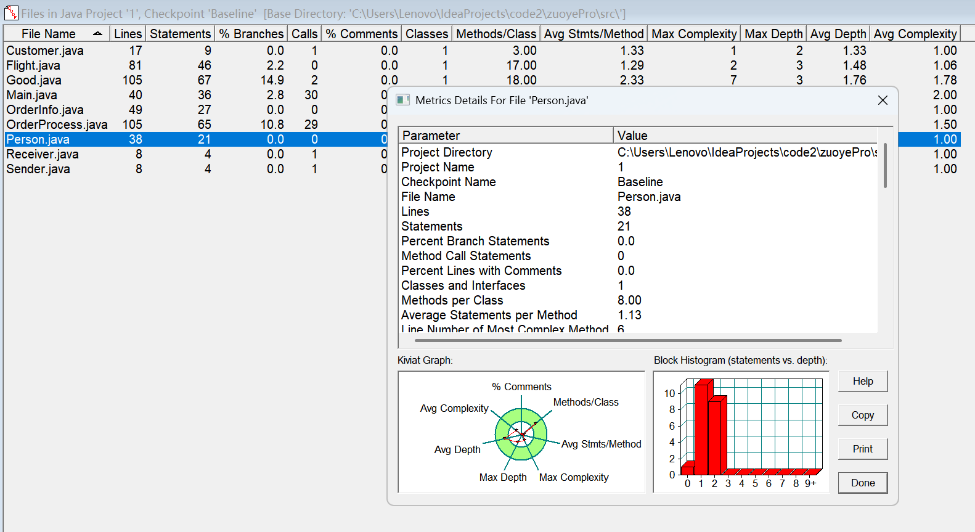This screenshot has width=975, height=532.
Task: Click the Copy button
Action: [x=863, y=415]
